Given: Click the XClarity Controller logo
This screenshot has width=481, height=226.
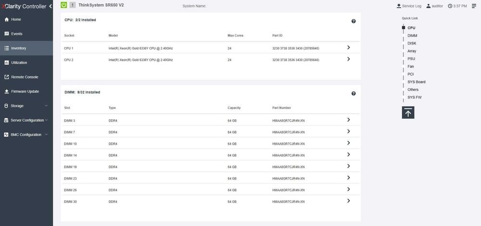Looking at the screenshot, I should [x=24, y=6].
